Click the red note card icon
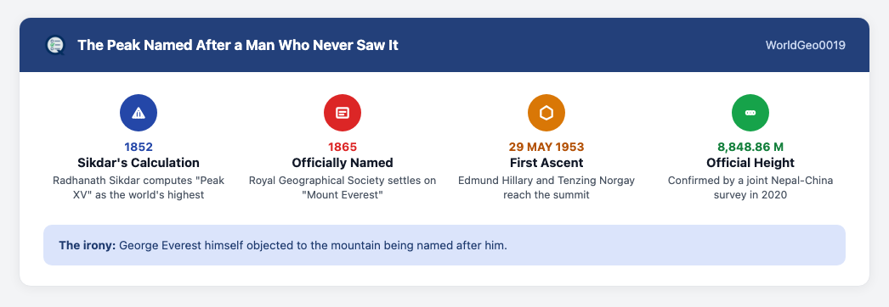The height and width of the screenshot is (307, 889). click(x=343, y=113)
